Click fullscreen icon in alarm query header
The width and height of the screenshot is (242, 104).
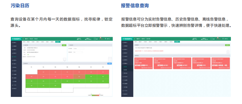(212, 39)
